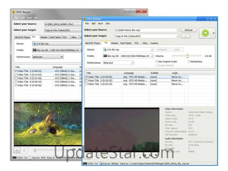Open back window Target Copy to File combo box

point(63,30)
